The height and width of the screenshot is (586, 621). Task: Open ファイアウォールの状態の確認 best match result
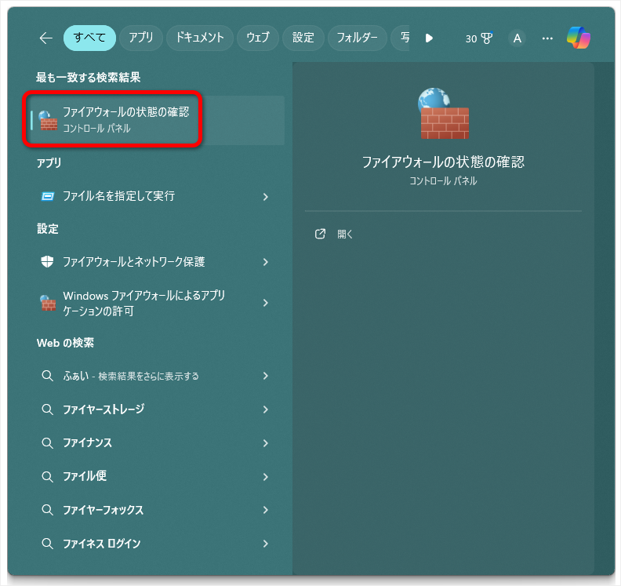click(x=158, y=120)
